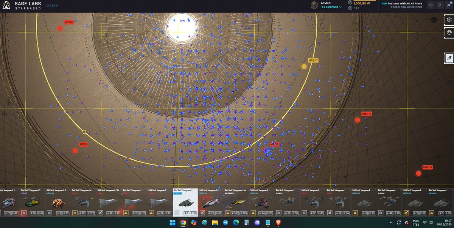Viewport: 454px width, 228px height.
Task: Open the AFMud profile avatar
Action: tap(314, 5)
